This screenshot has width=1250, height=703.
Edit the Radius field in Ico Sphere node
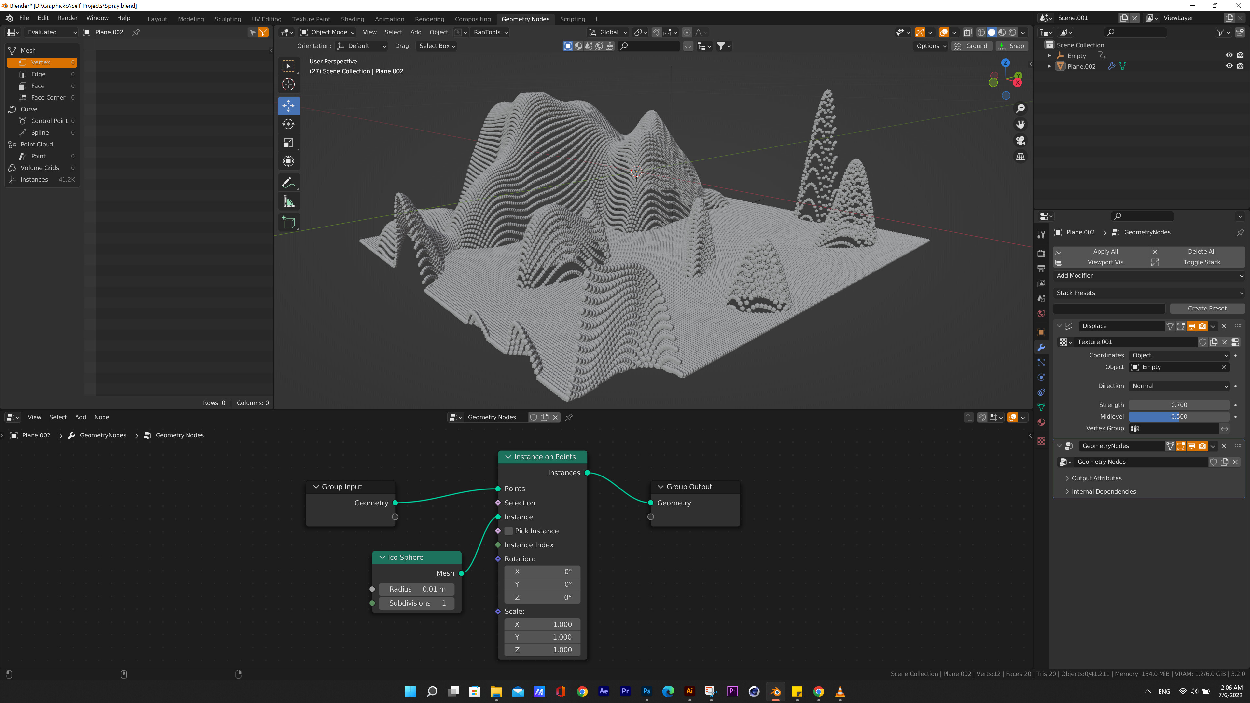(416, 589)
